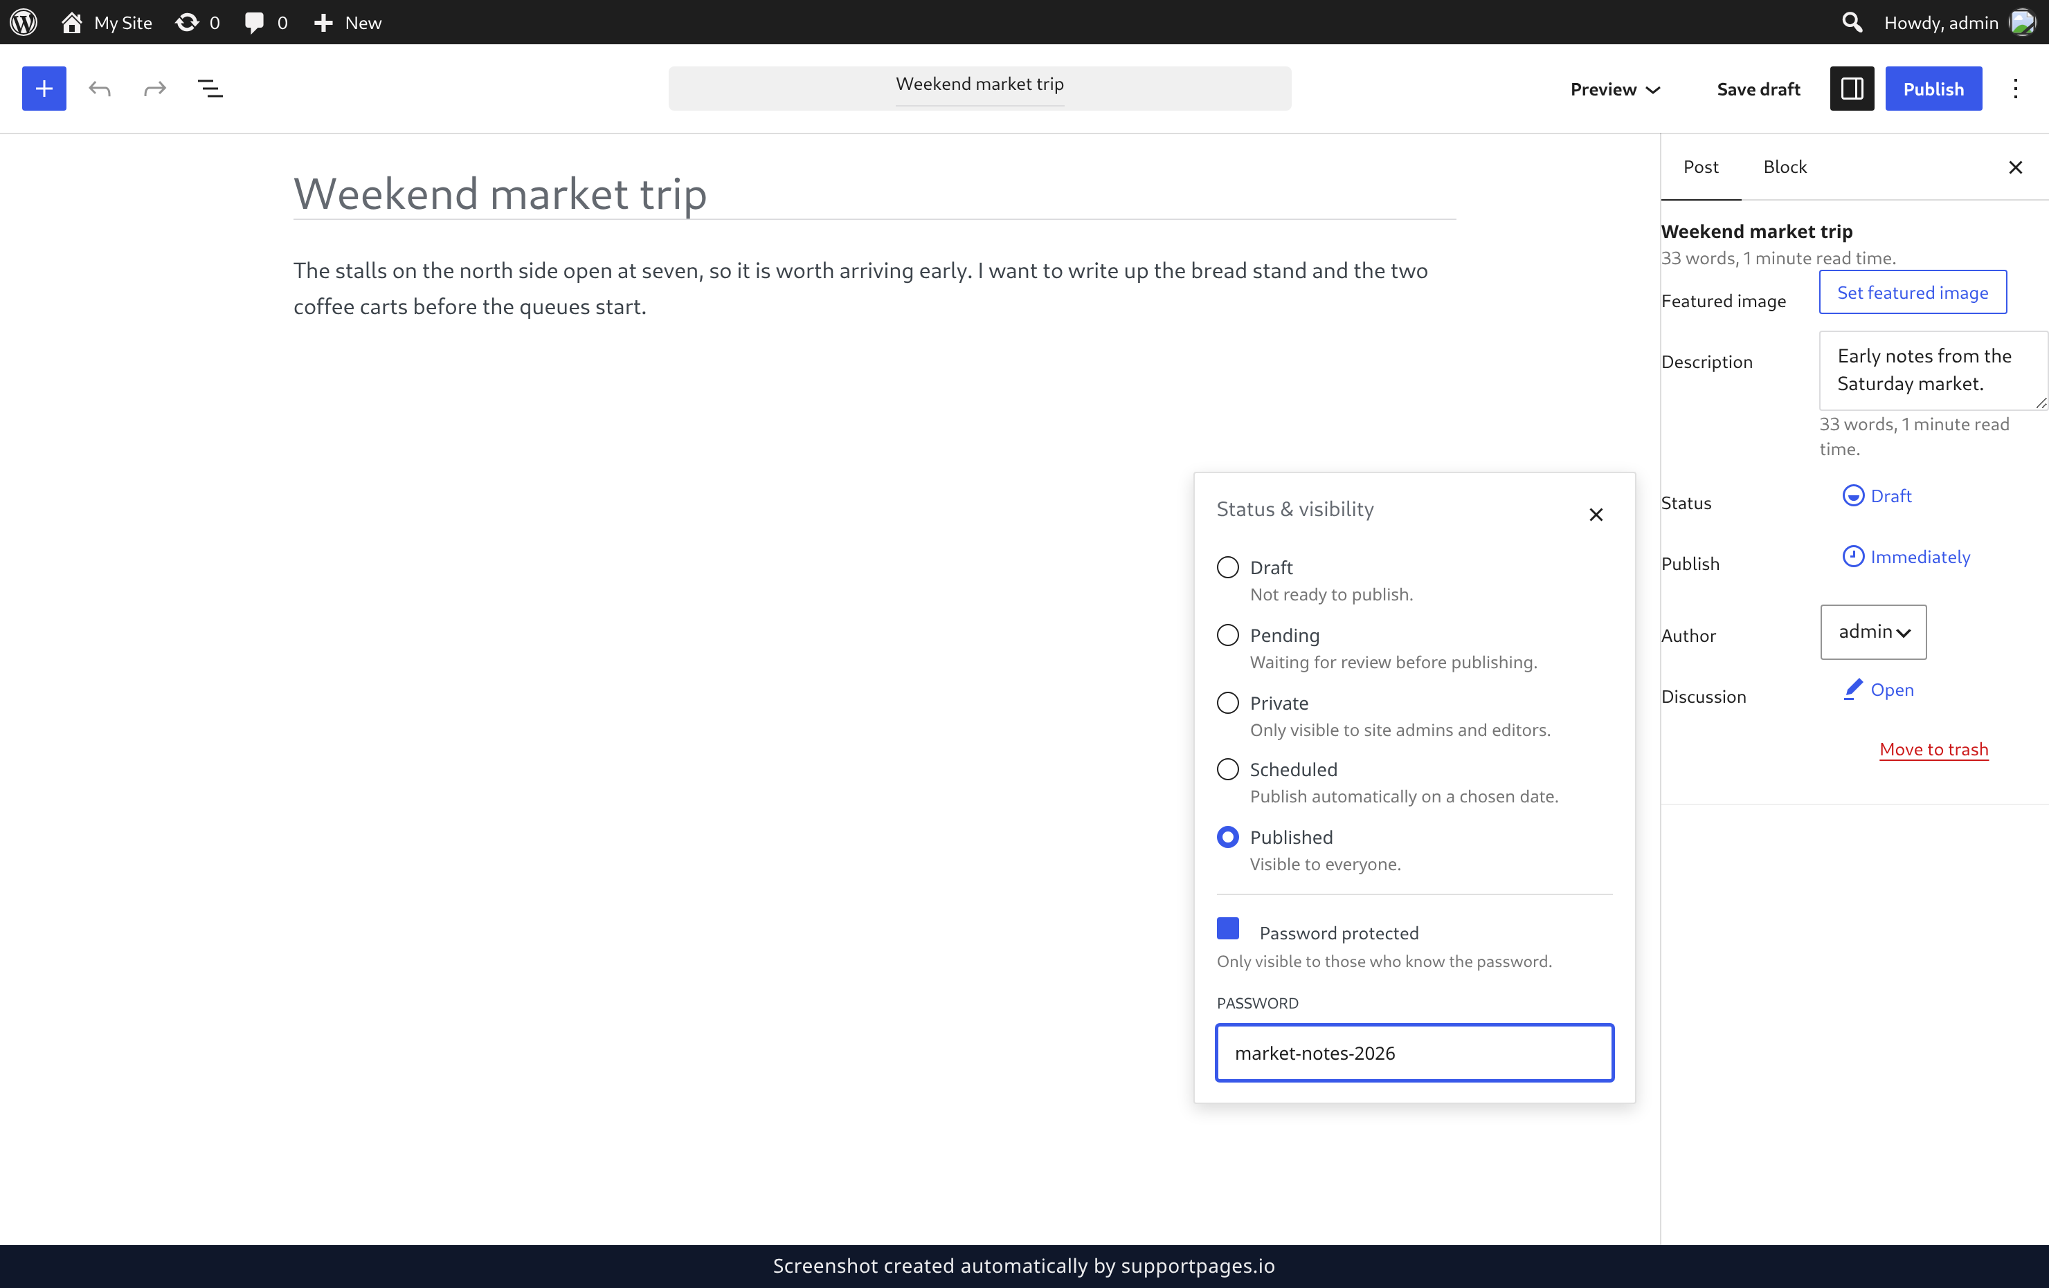
Task: Open the Preview dropdown
Action: [1615, 89]
